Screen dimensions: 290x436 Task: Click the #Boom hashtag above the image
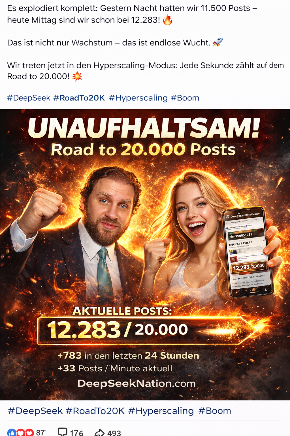pyautogui.click(x=185, y=98)
